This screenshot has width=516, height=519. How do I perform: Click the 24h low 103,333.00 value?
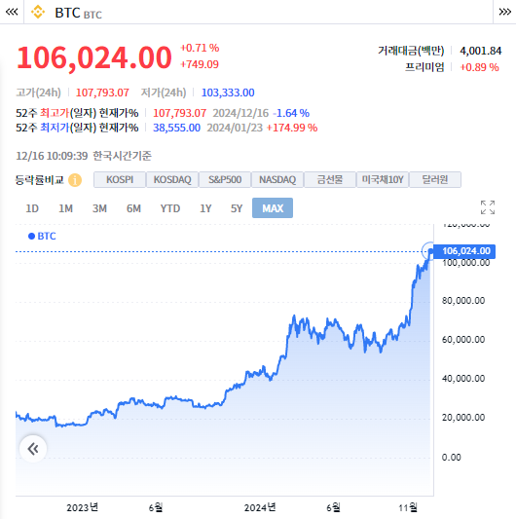pyautogui.click(x=228, y=93)
